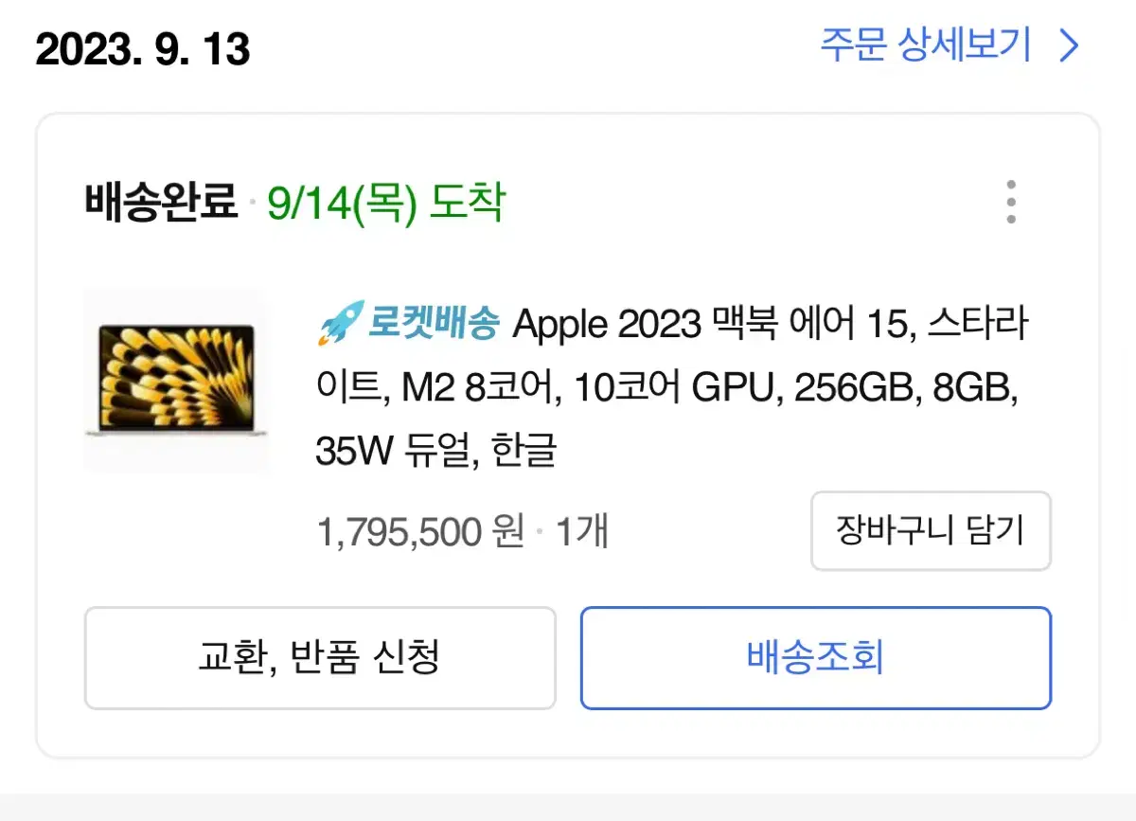Click the rocket icon beside 로켓배송

point(340,323)
